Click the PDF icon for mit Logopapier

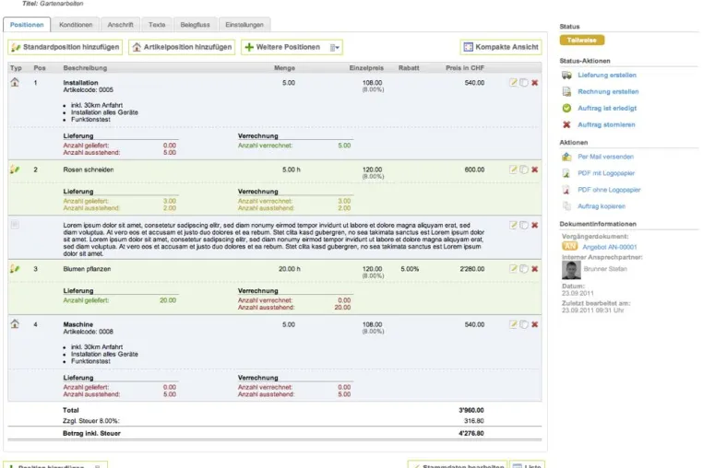pyautogui.click(x=566, y=173)
